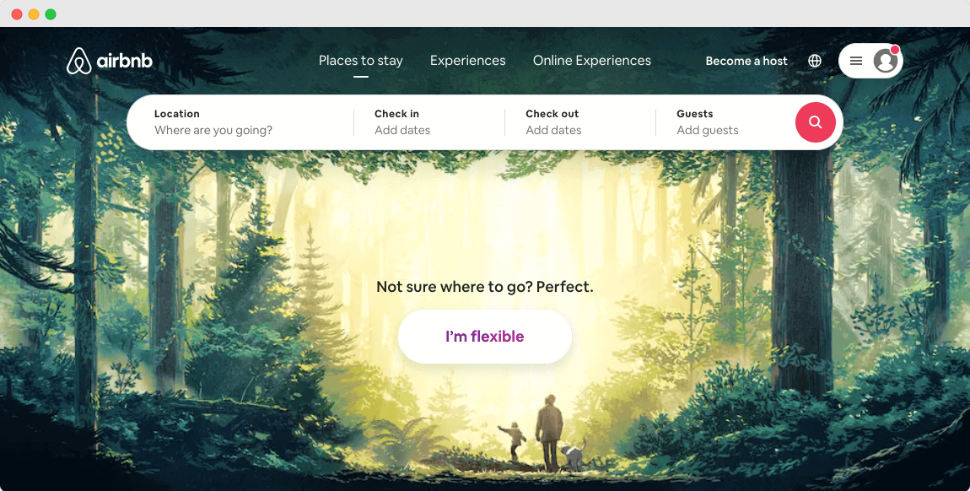
Task: Open the globe language selector
Action: pyautogui.click(x=815, y=61)
